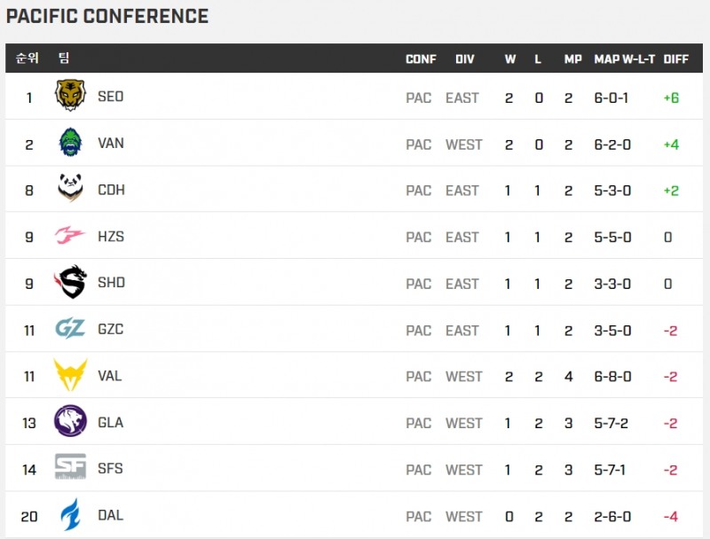
Task: Click the Los Angeles Valiant logo
Action: pos(70,375)
